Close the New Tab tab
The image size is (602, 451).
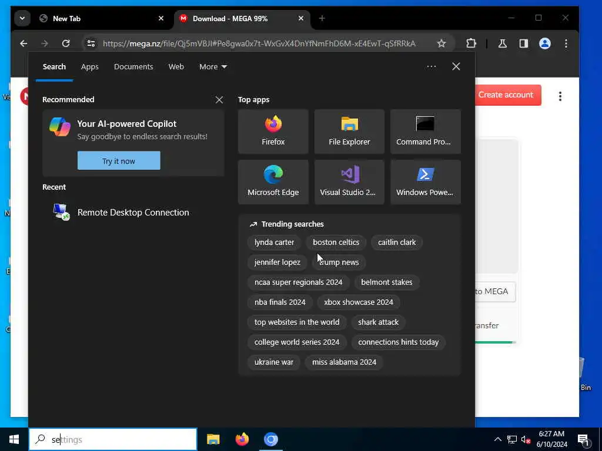click(161, 18)
